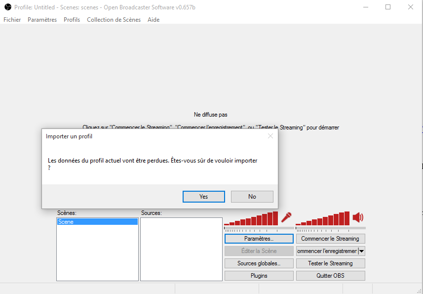The width and height of the screenshot is (423, 294).
Task: Click Quitter OBS button
Action: tap(330, 276)
